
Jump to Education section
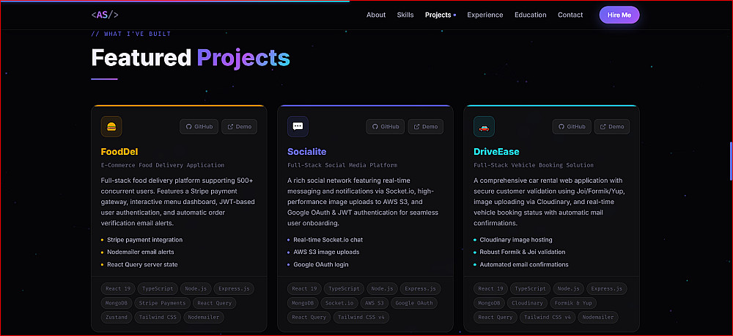pyautogui.click(x=531, y=15)
